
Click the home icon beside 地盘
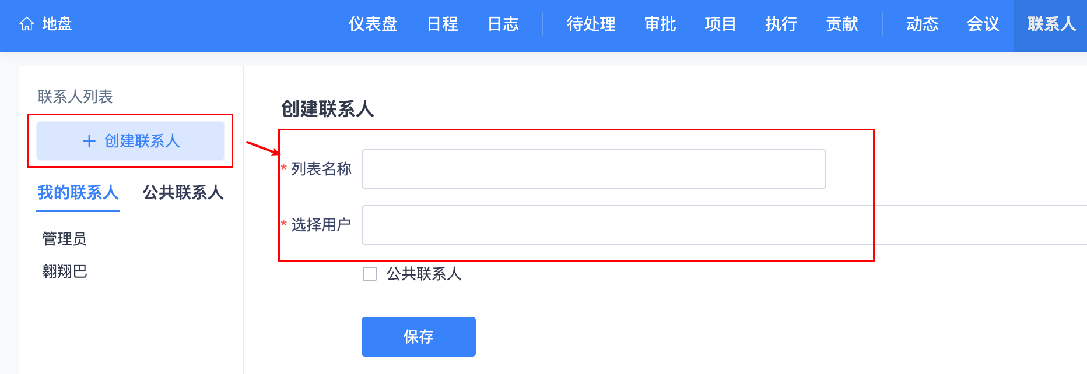tap(27, 24)
